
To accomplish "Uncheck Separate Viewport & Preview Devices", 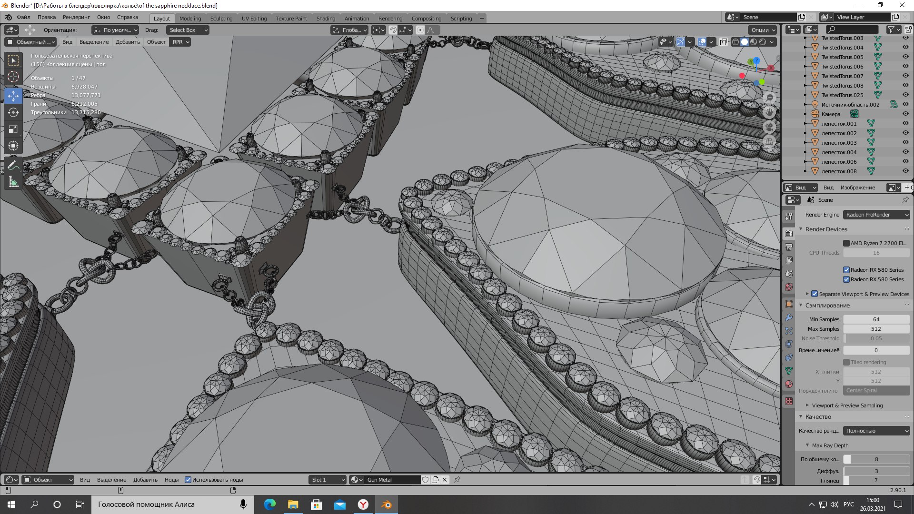I will [815, 294].
